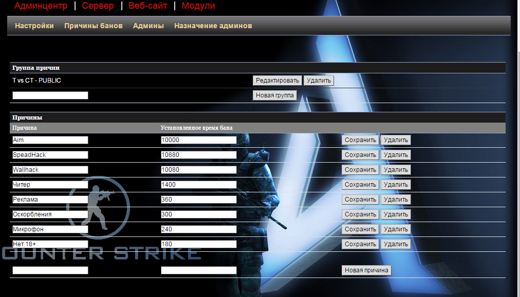Screen dimensions: 520x297
Task: Click the ban time field with 360
Action: 199,200
